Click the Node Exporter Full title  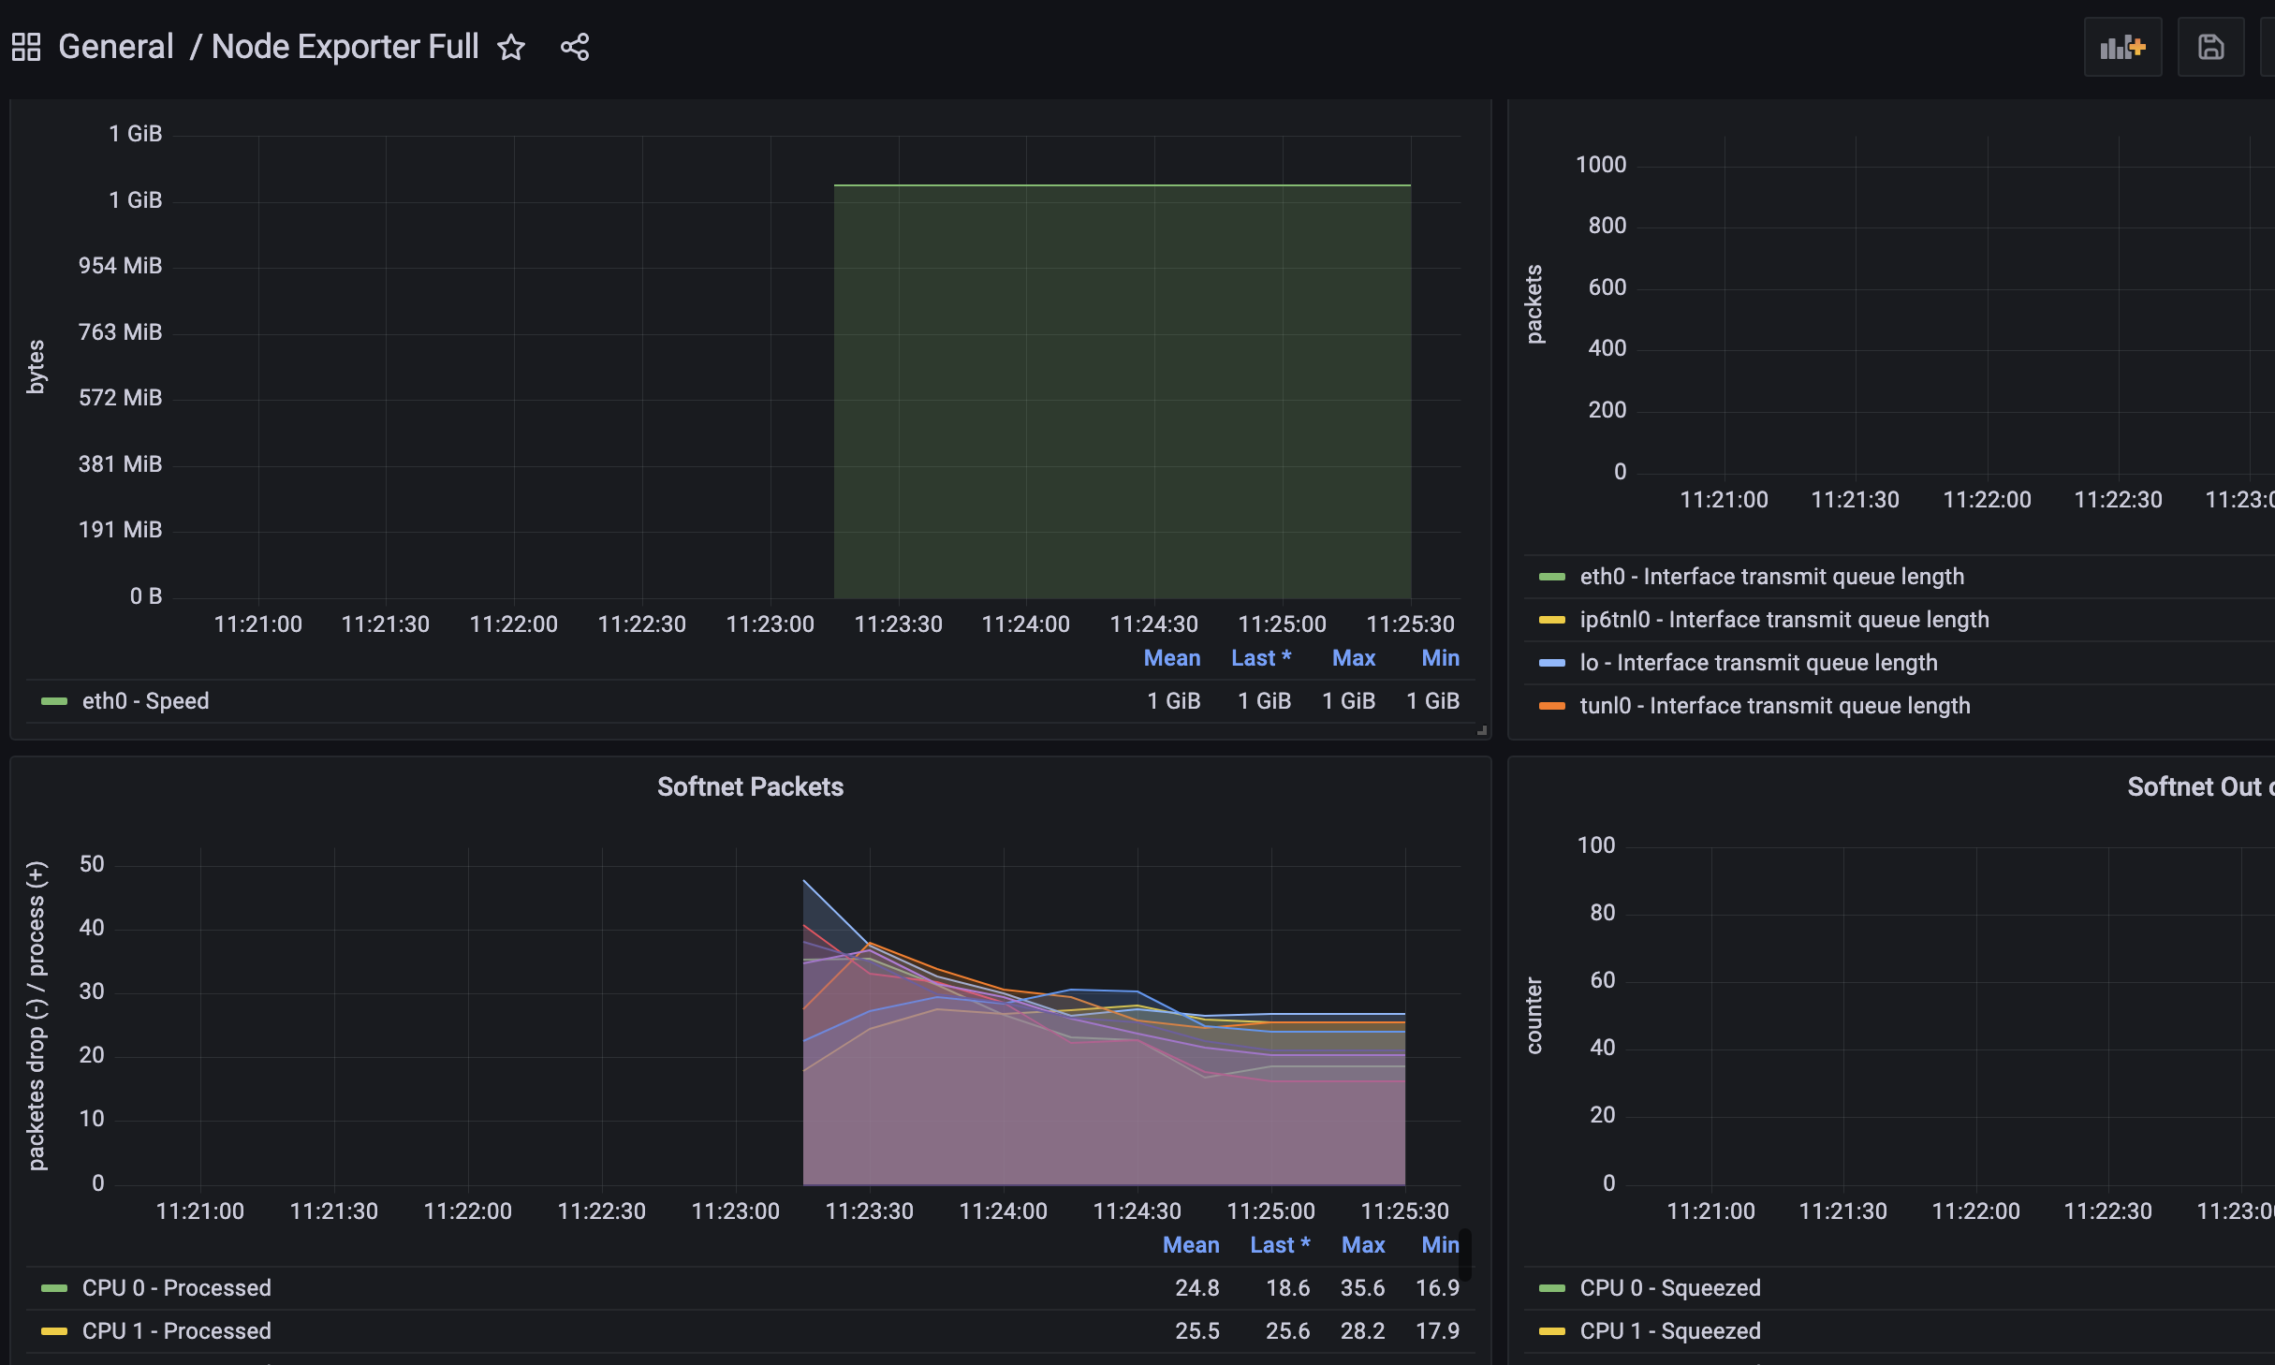point(345,46)
